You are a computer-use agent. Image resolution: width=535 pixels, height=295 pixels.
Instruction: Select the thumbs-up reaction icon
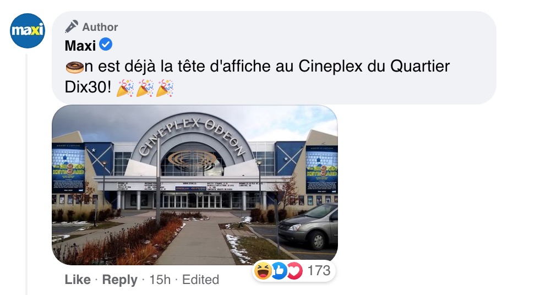pos(279,271)
